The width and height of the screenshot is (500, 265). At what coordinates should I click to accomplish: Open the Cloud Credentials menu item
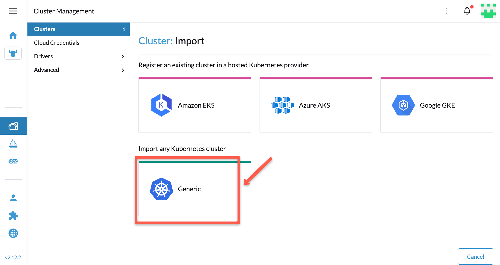click(56, 43)
